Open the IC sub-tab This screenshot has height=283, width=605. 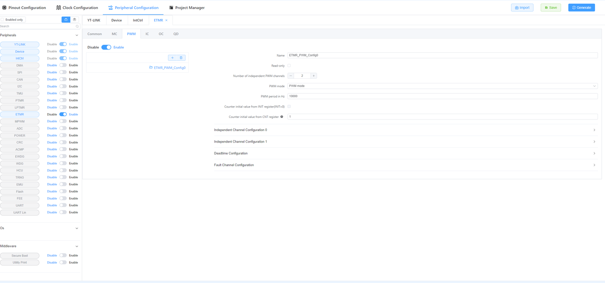147,34
